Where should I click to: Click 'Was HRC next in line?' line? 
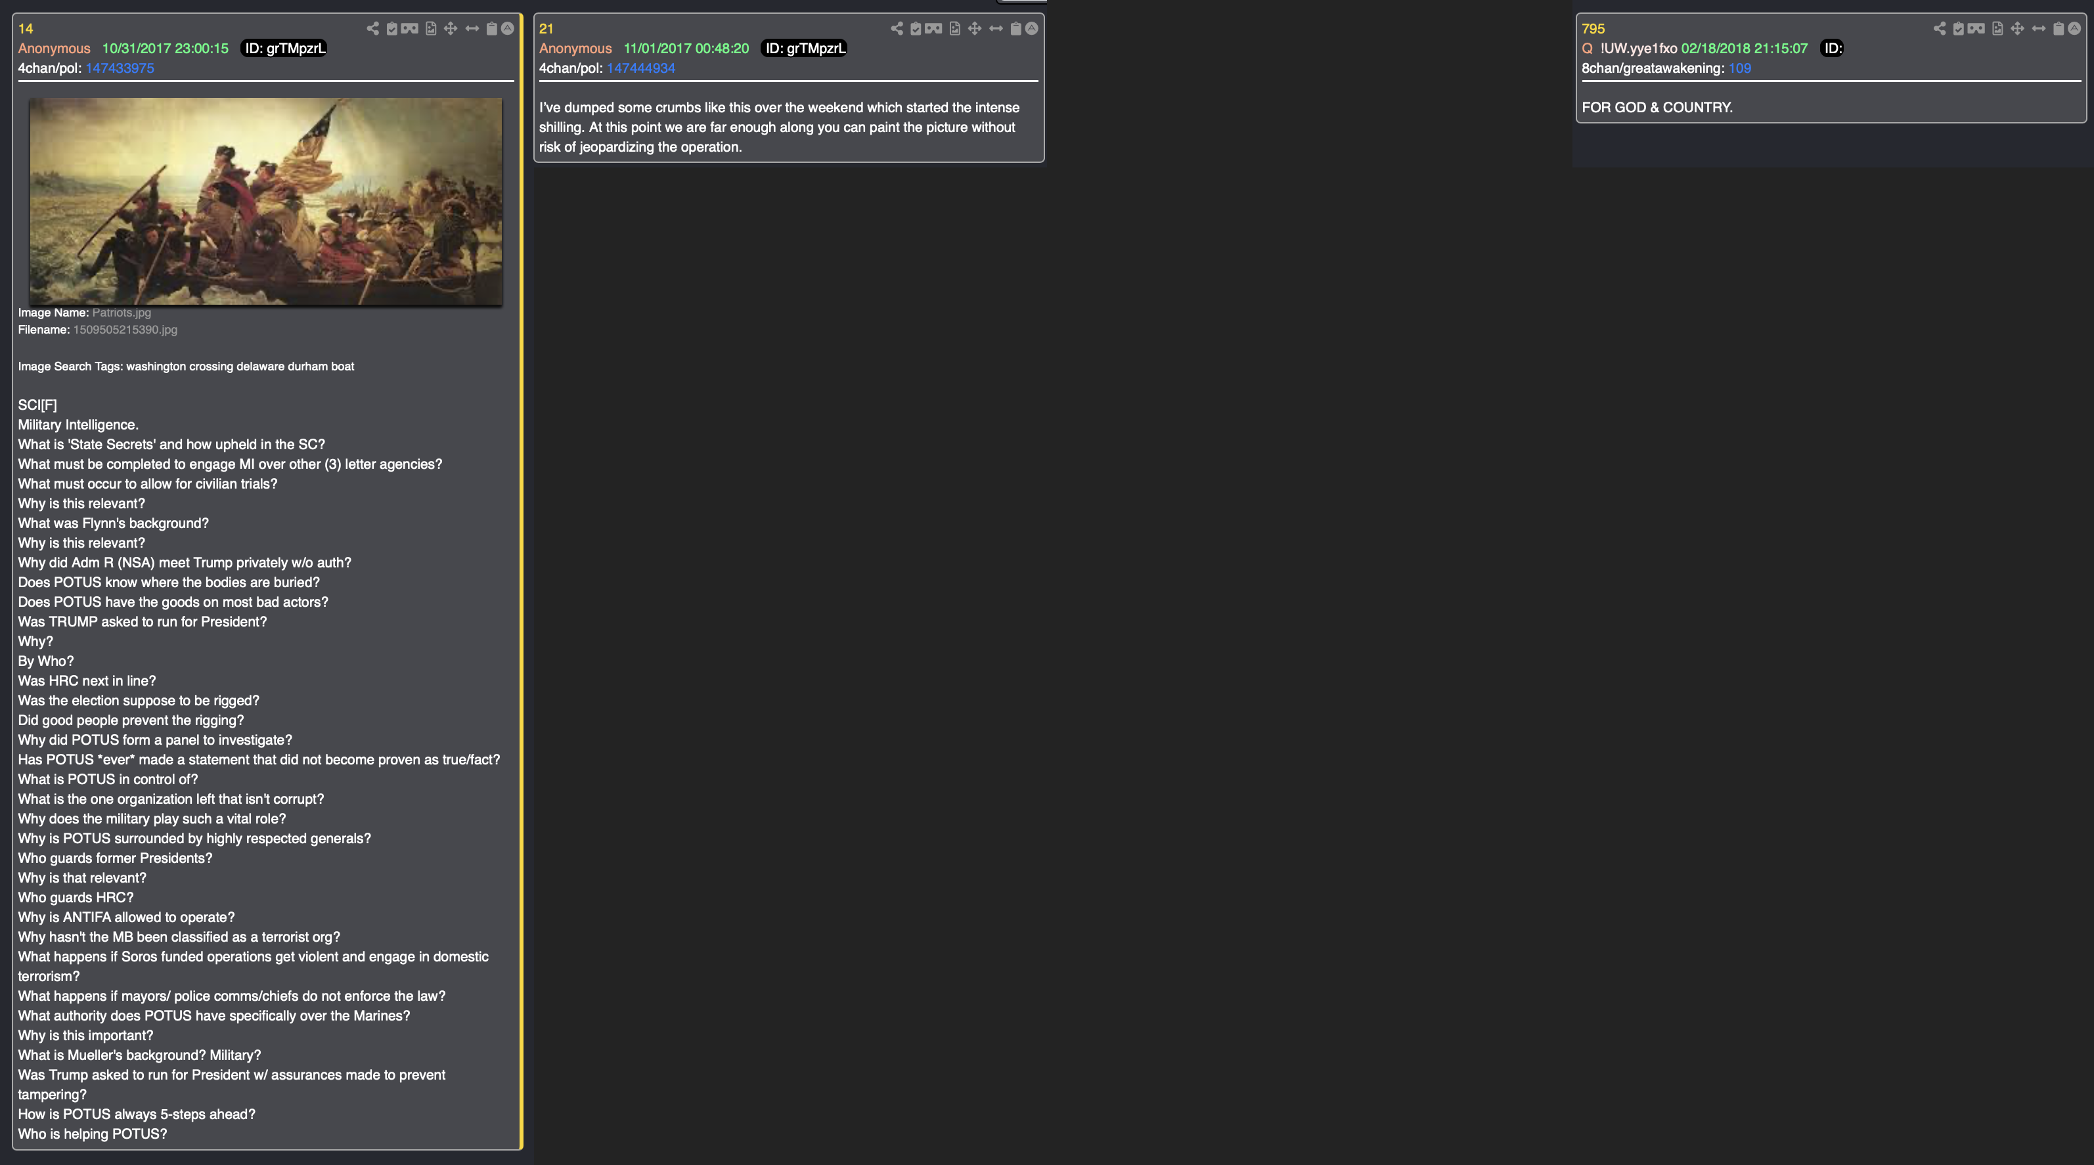tap(87, 680)
